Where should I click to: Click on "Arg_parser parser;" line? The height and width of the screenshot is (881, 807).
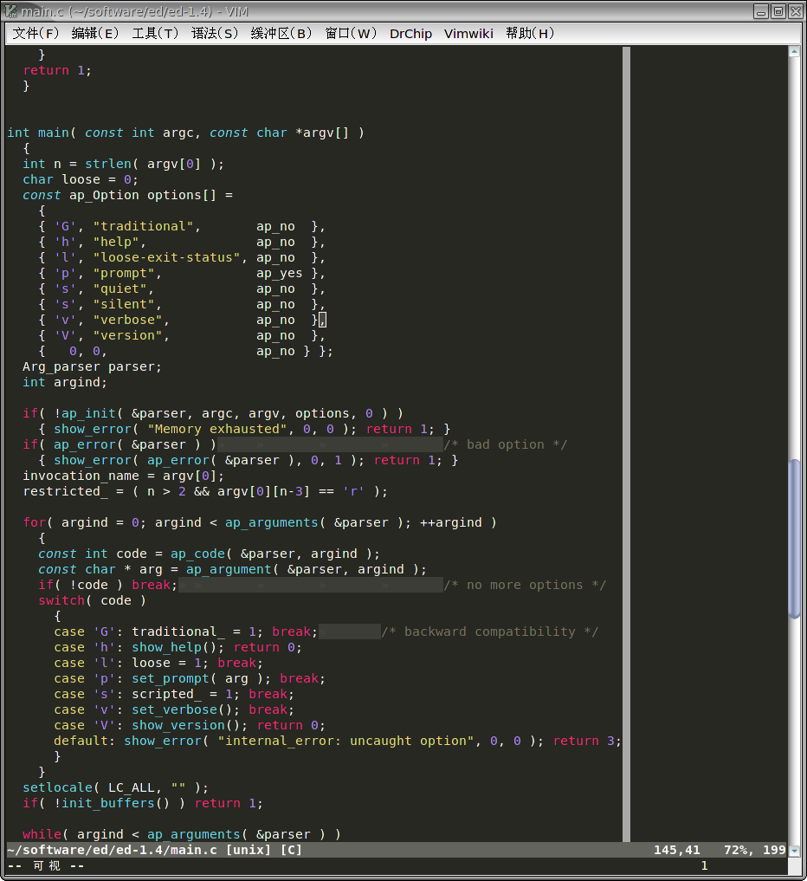pyautogui.click(x=92, y=367)
